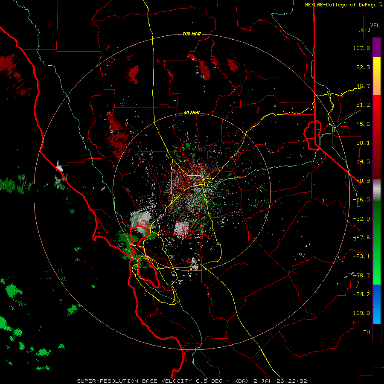Click the -63.1 velocity scale value
The image size is (384, 384).
pos(361,256)
